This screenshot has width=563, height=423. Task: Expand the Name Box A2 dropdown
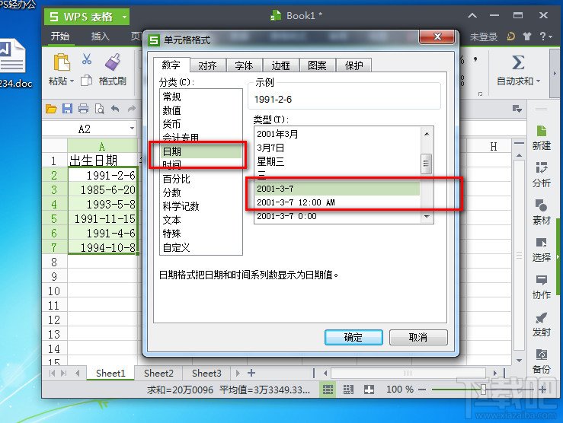[x=132, y=129]
